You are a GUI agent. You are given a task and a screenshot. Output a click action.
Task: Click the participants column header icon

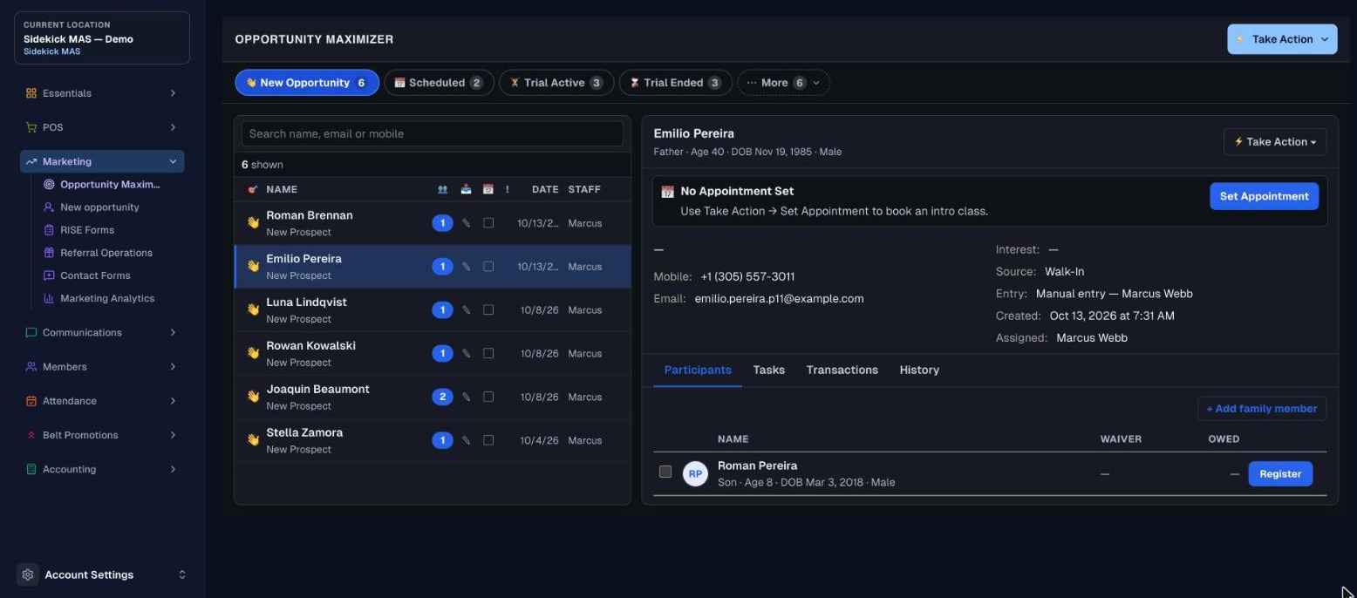[x=443, y=189]
